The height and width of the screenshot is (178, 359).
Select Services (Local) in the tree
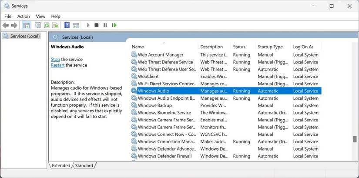click(x=25, y=36)
